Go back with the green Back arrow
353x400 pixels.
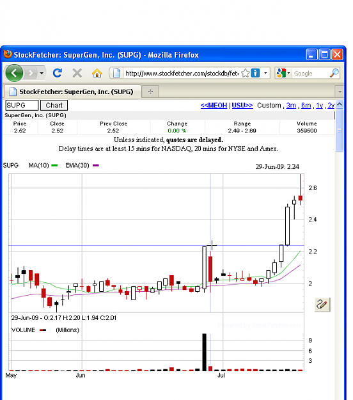click(x=14, y=73)
